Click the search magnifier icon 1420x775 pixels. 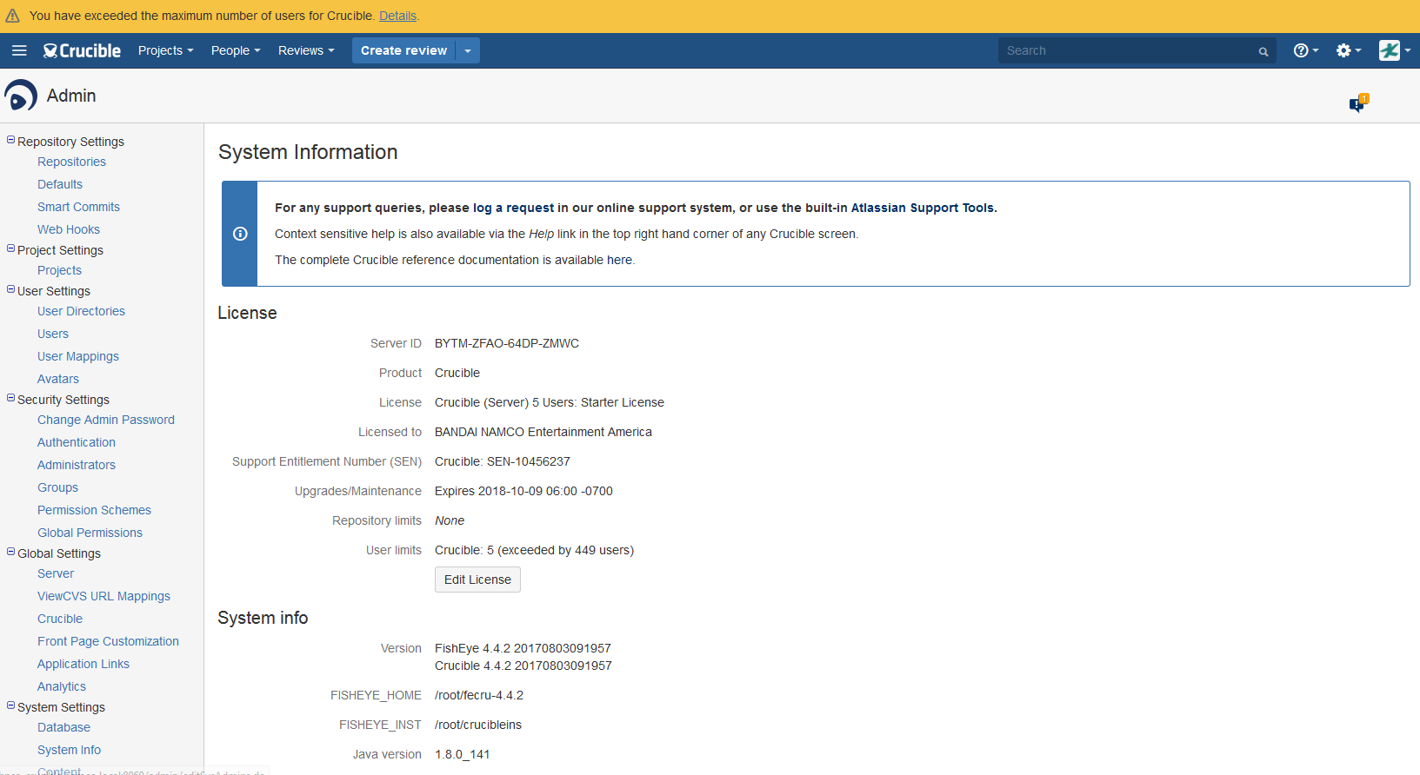tap(1263, 51)
